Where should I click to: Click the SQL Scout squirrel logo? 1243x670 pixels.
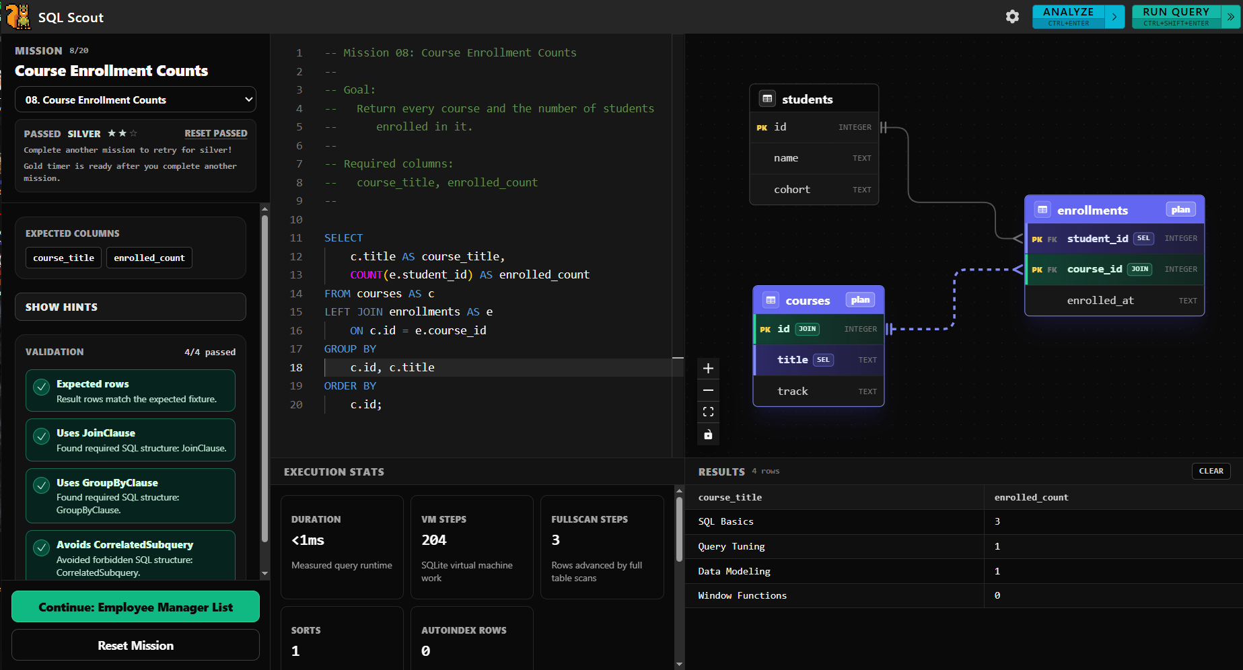coord(18,17)
